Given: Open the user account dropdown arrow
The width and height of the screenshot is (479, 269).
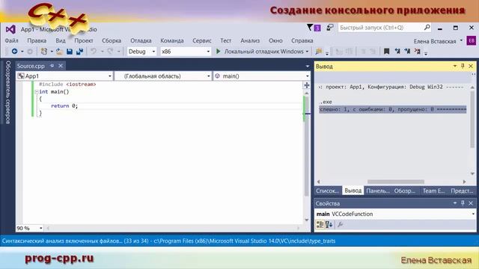Looking at the screenshot, I should pos(461,40).
